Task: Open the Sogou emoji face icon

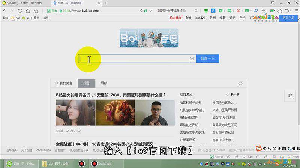Action: pos(274,149)
